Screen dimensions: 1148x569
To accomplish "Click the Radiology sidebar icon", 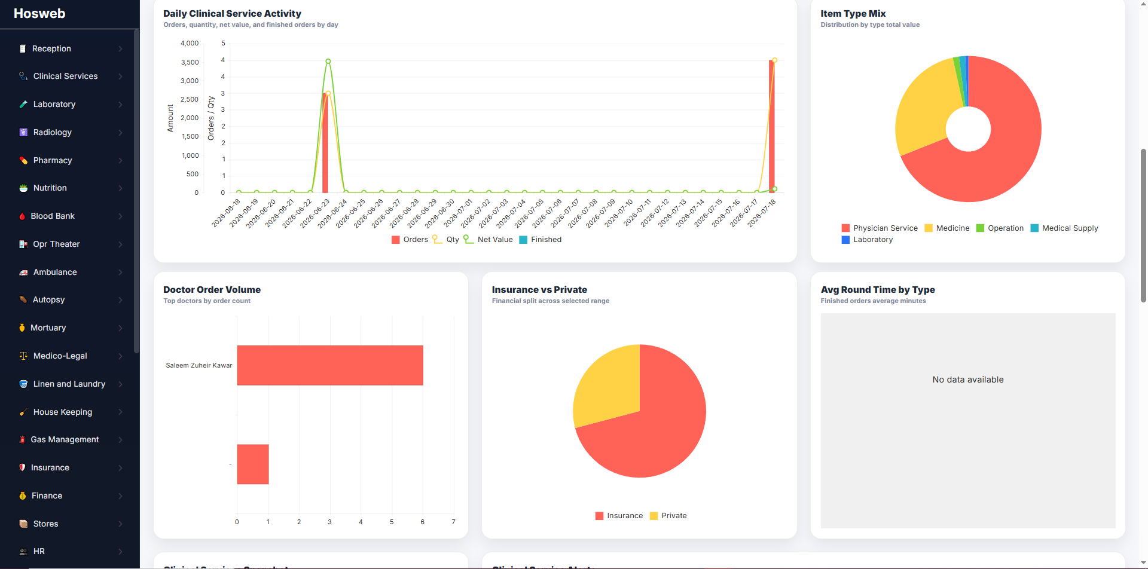I will point(23,132).
